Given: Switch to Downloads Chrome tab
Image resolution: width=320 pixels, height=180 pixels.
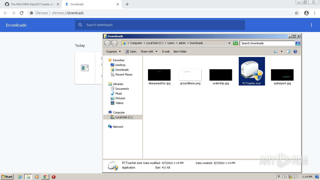Looking at the screenshot, I should click(91, 4).
